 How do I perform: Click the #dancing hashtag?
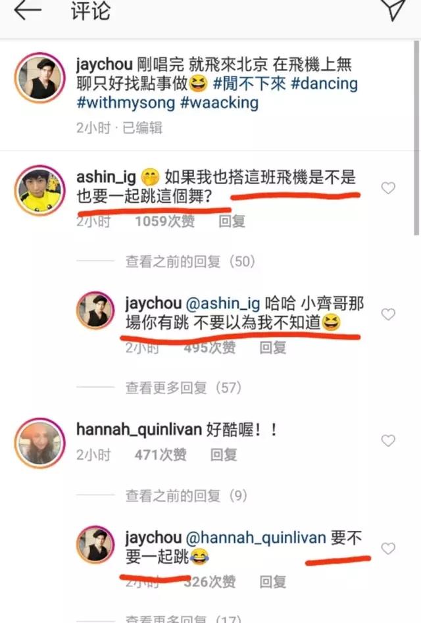324,84
